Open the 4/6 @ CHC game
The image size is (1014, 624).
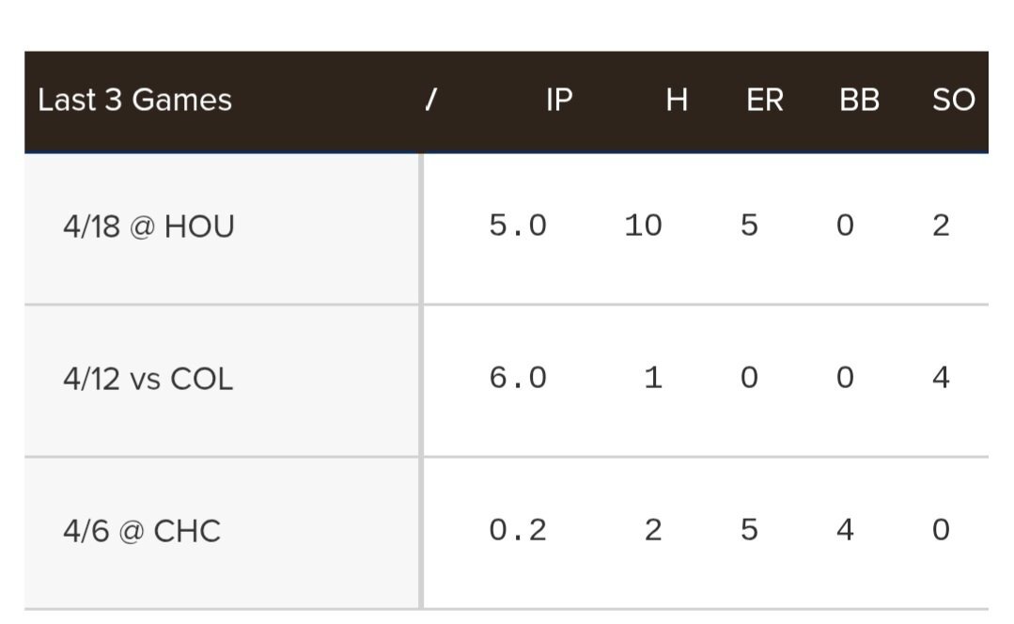(142, 532)
